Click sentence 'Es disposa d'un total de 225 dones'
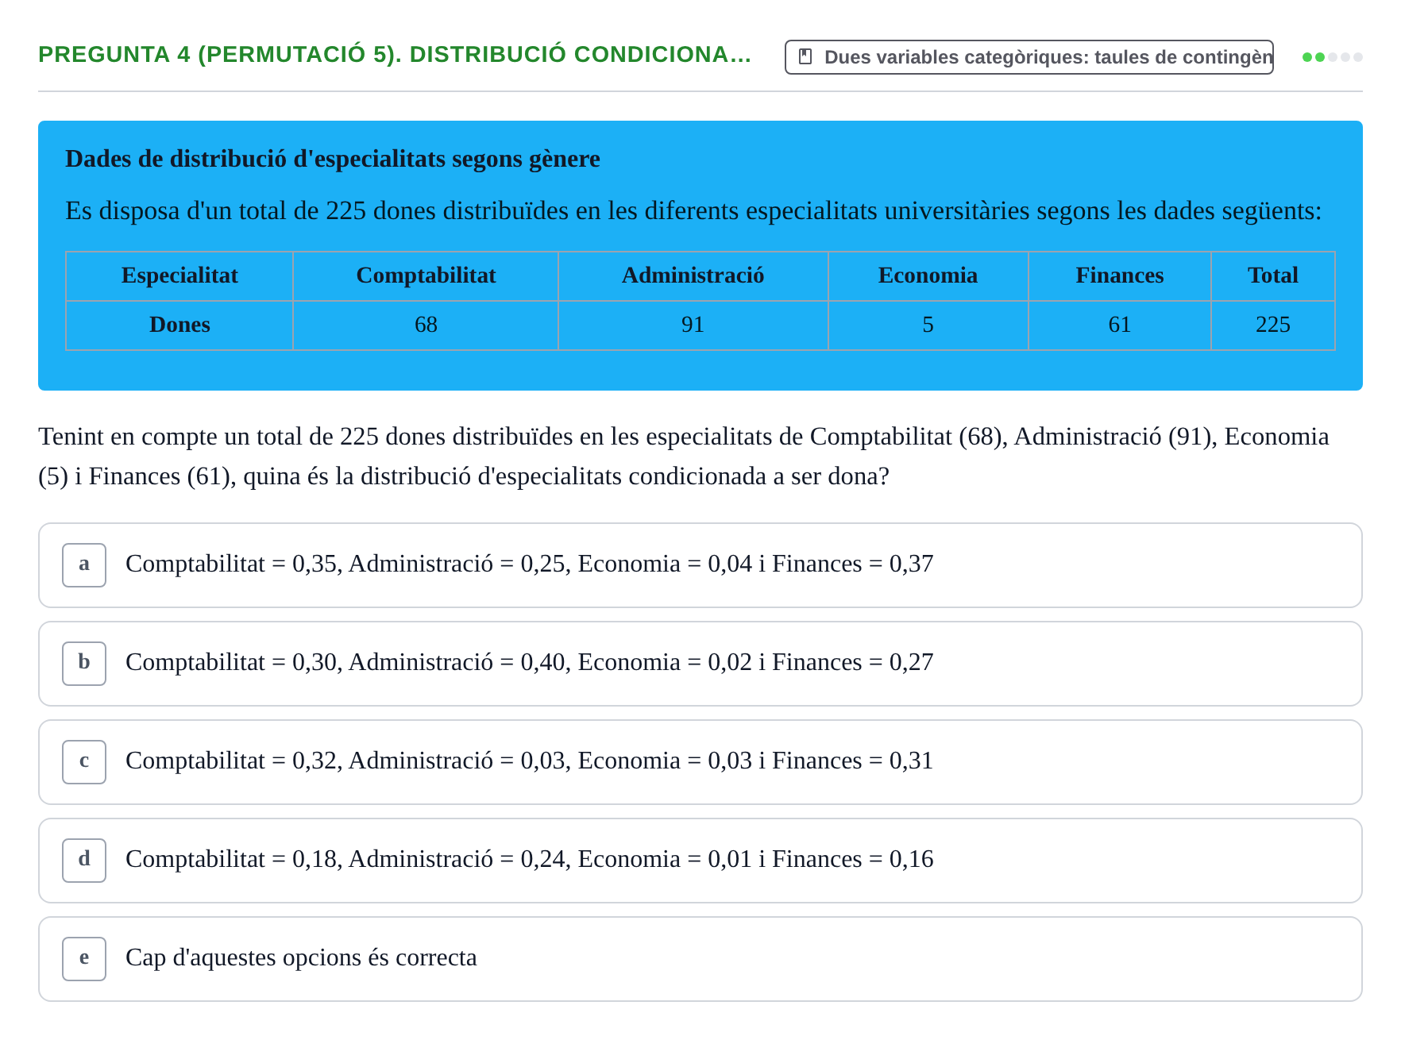Viewport: 1401px width, 1040px height. coord(693,211)
